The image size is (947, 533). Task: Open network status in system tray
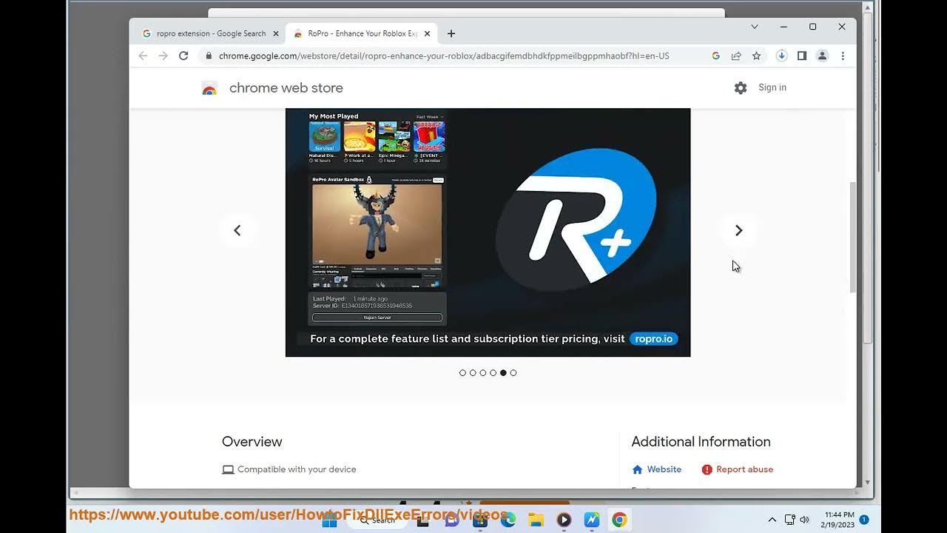point(789,520)
